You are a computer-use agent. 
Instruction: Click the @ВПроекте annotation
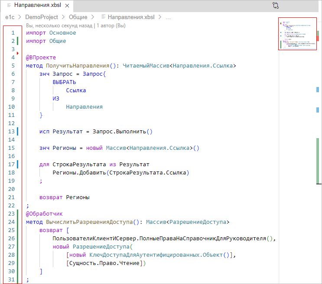tap(41, 58)
